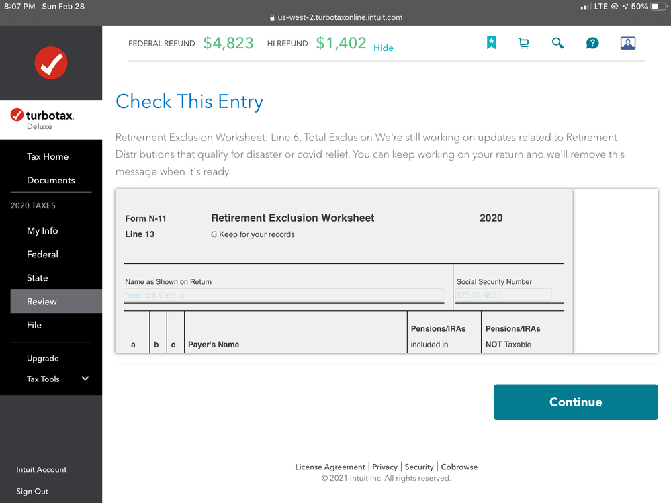
Task: Open the bookmark flag icon
Action: pyautogui.click(x=491, y=43)
